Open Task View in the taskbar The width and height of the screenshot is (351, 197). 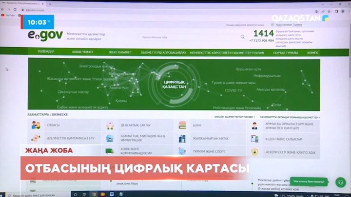84,194
